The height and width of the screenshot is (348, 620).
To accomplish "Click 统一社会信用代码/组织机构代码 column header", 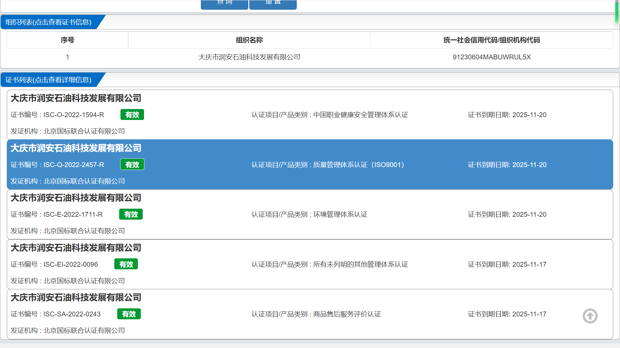I will coord(491,40).
